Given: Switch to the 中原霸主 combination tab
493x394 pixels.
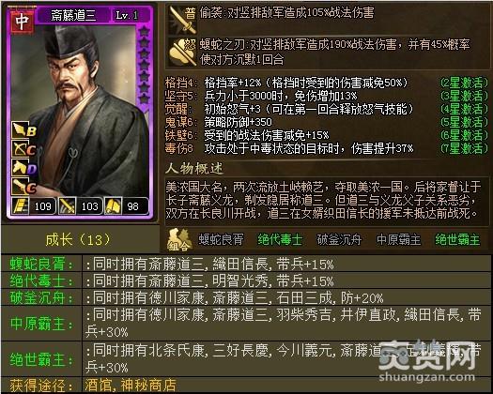Looking at the screenshot, I should 398,240.
